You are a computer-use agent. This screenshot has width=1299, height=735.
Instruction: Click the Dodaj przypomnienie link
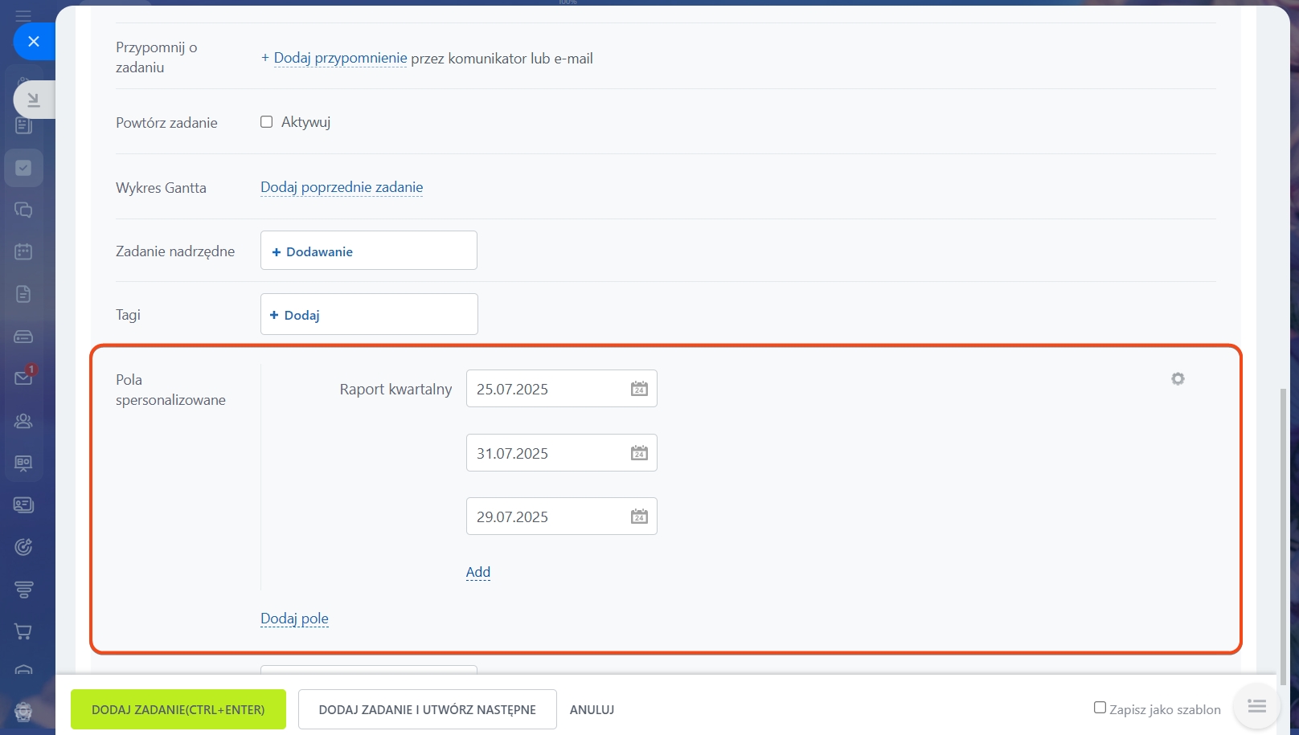tap(340, 58)
